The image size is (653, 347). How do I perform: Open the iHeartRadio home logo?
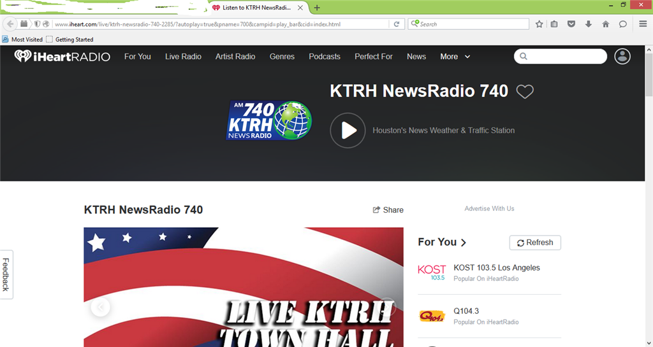[62, 56]
